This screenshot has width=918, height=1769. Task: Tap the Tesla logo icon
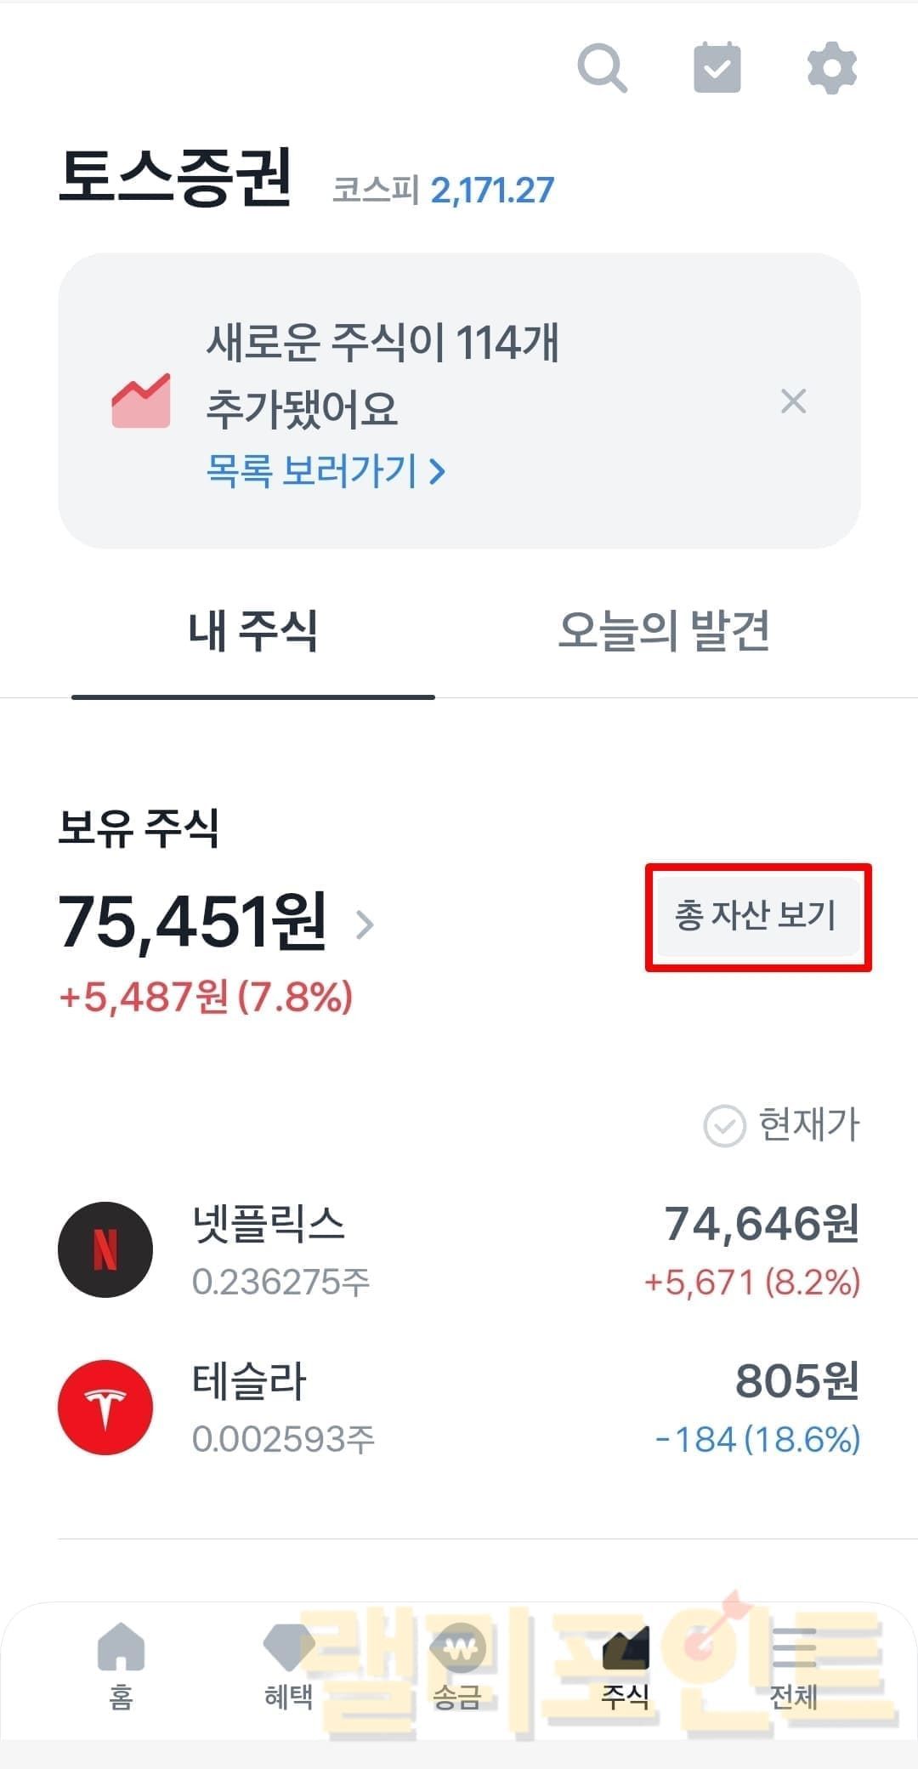click(105, 1407)
